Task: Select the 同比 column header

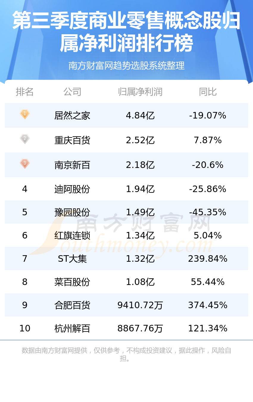Action: click(x=208, y=92)
